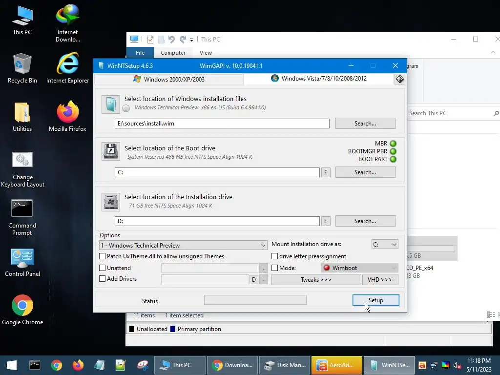
Task: Click the Installation drive icon
Action: [x=111, y=202]
